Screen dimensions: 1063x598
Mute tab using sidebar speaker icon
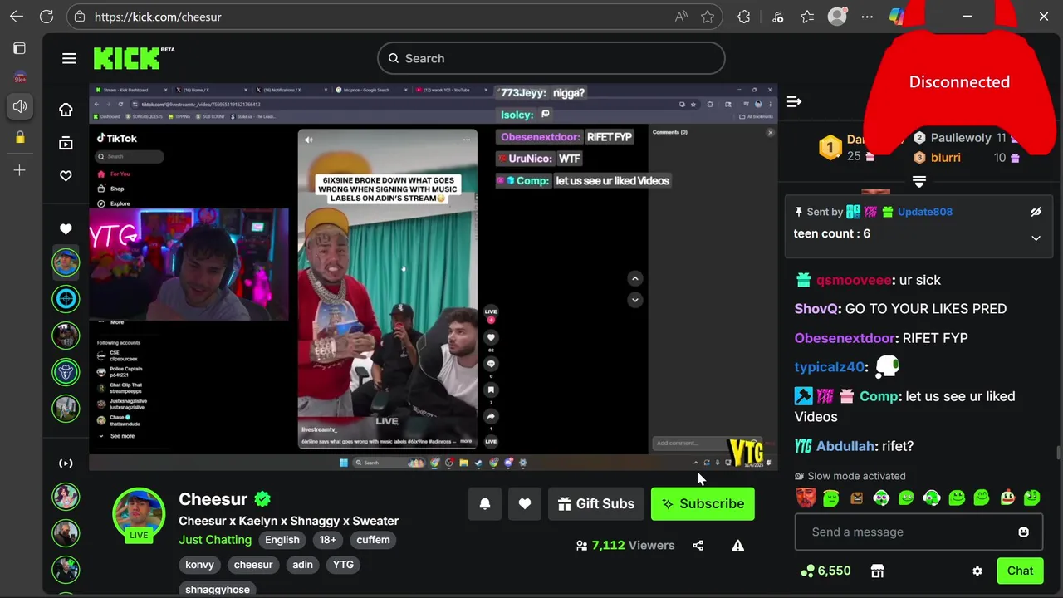point(20,106)
